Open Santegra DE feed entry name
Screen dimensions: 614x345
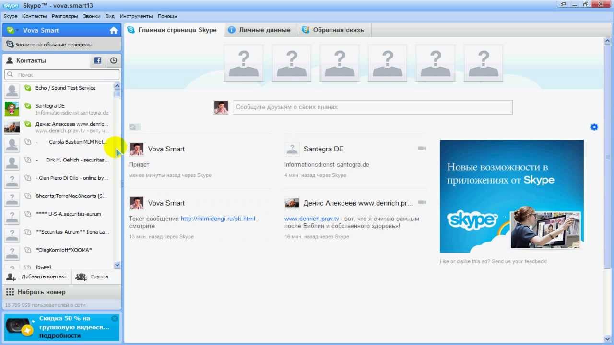324,149
